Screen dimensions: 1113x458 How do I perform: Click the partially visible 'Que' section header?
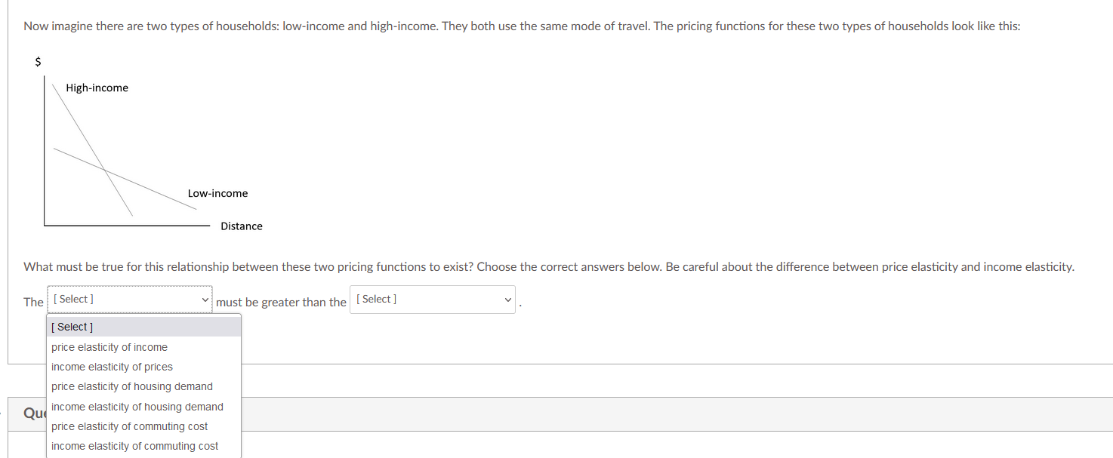tap(34, 413)
